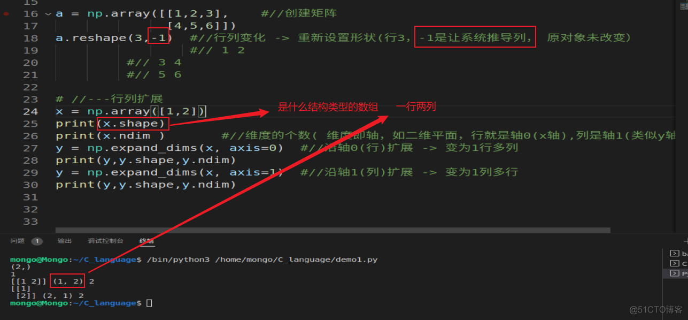Click the line number 24
688x320 pixels.
[x=31, y=111]
